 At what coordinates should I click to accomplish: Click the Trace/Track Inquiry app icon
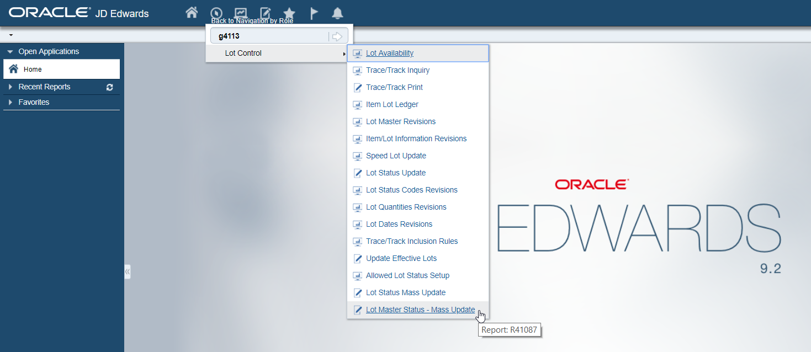[357, 71]
